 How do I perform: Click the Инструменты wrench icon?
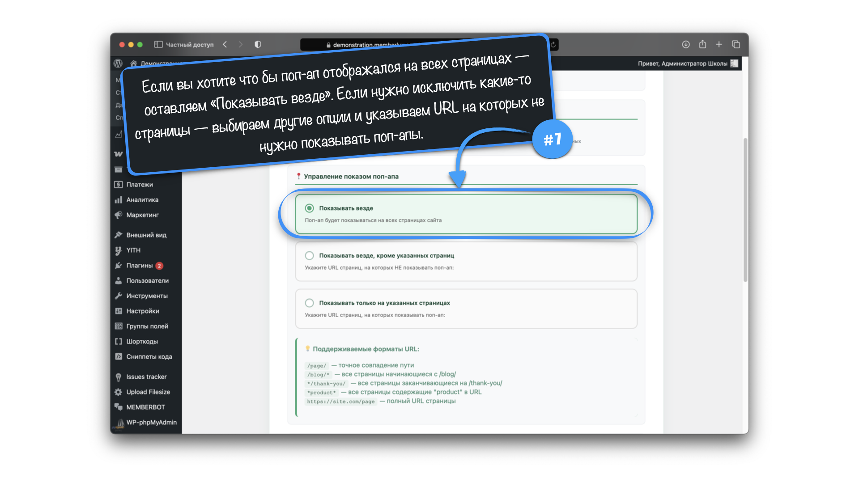(x=118, y=296)
